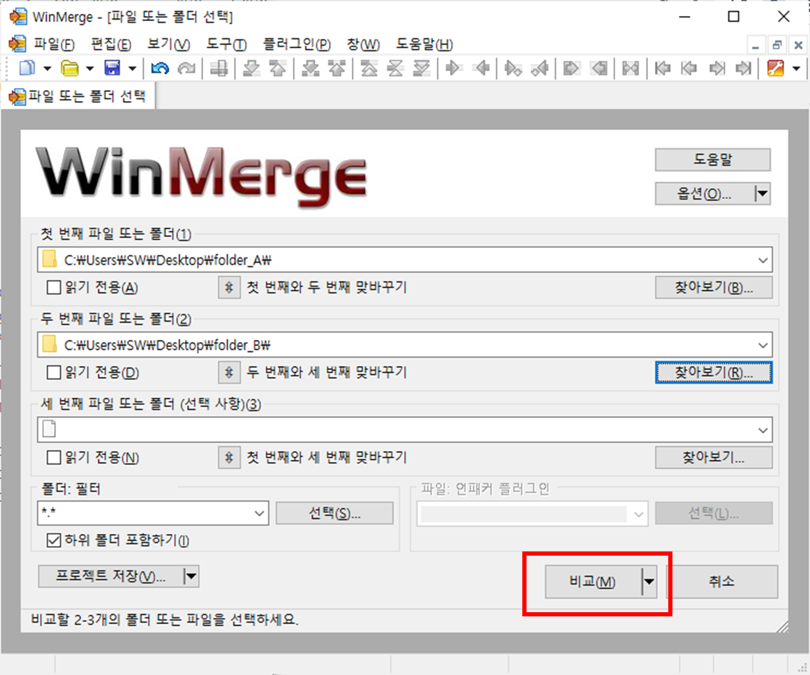The height and width of the screenshot is (675, 810).
Task: Open the 플러그인(P) menu
Action: tap(297, 45)
